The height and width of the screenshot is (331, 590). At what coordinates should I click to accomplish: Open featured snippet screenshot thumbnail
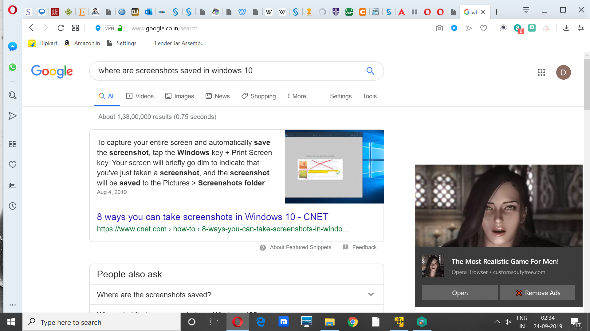(334, 167)
